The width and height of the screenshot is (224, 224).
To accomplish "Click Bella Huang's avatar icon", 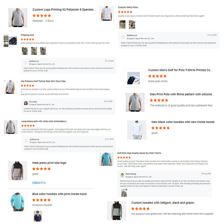I will 122,175.
